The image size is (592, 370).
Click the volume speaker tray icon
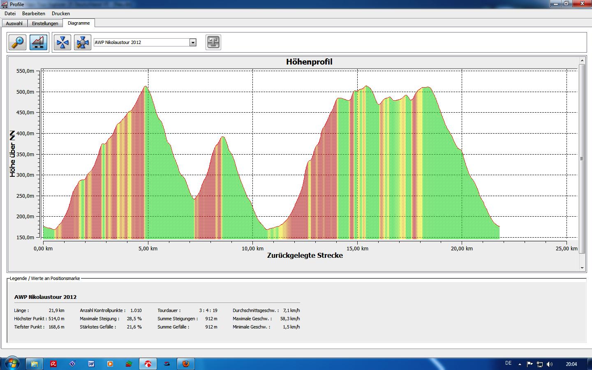[550, 364]
